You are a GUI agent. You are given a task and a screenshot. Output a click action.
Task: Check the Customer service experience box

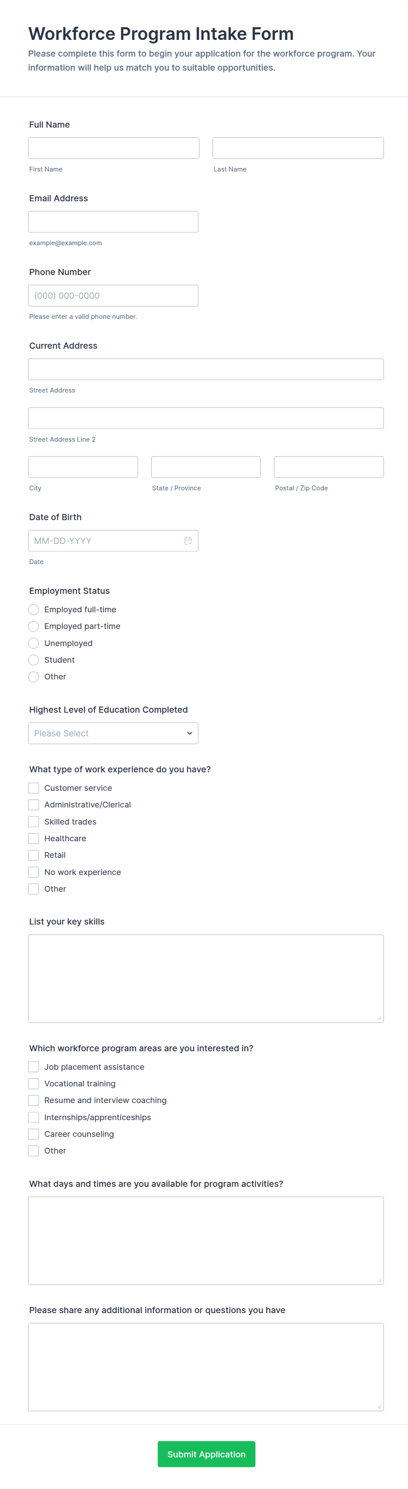pos(33,788)
